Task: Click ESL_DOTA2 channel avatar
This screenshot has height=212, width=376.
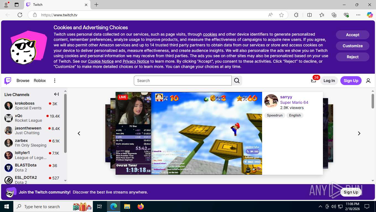Action: click(x=9, y=180)
